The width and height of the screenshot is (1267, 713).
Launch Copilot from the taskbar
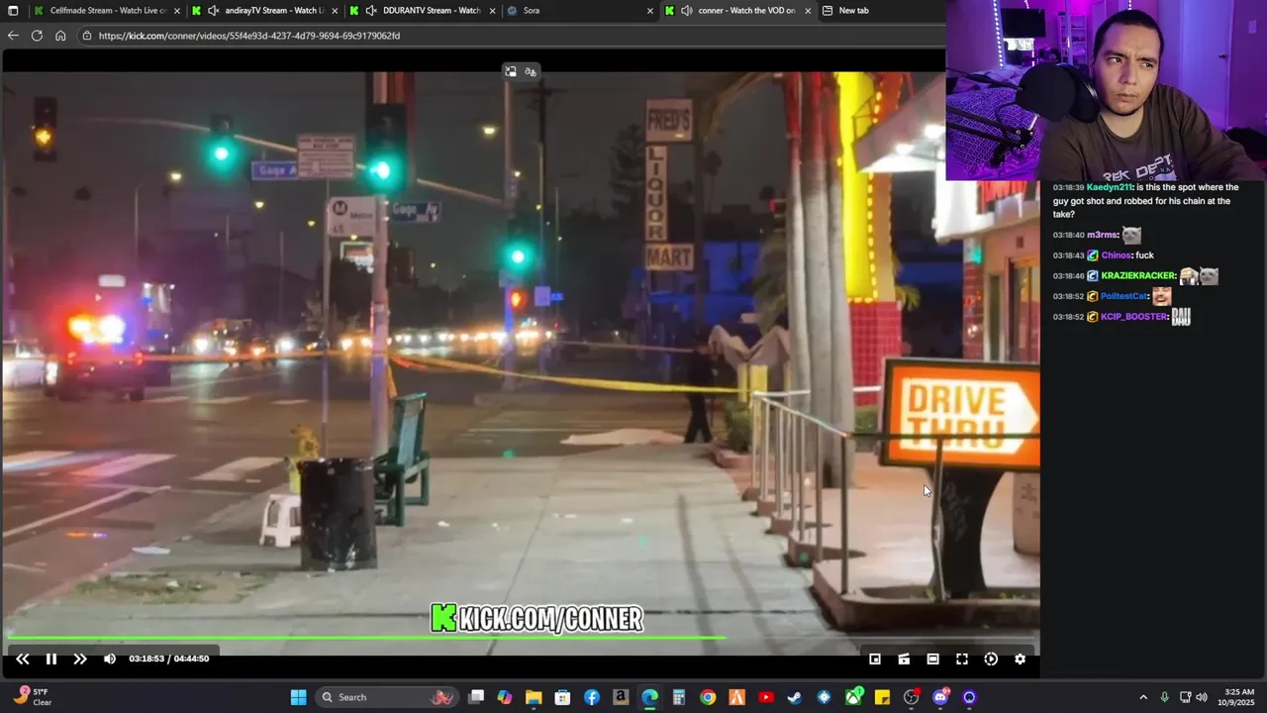pos(505,697)
